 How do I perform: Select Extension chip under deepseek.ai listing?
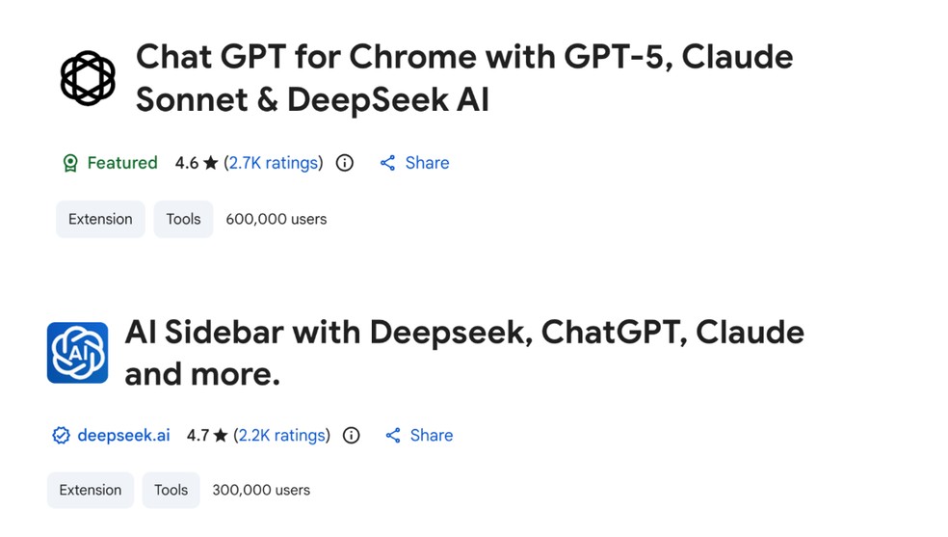pyautogui.click(x=91, y=490)
